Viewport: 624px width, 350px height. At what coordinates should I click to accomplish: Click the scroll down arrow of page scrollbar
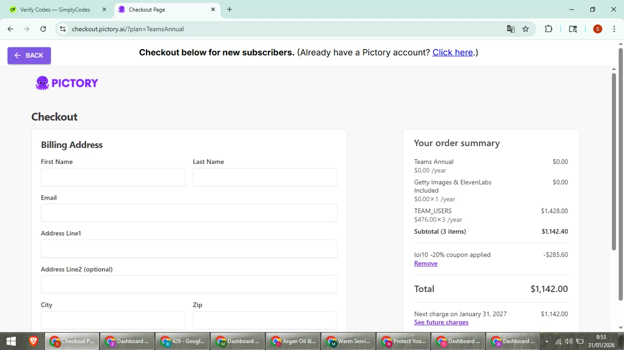(x=621, y=328)
